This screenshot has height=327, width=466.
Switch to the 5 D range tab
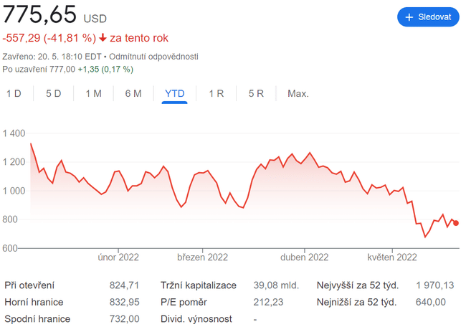click(x=54, y=94)
